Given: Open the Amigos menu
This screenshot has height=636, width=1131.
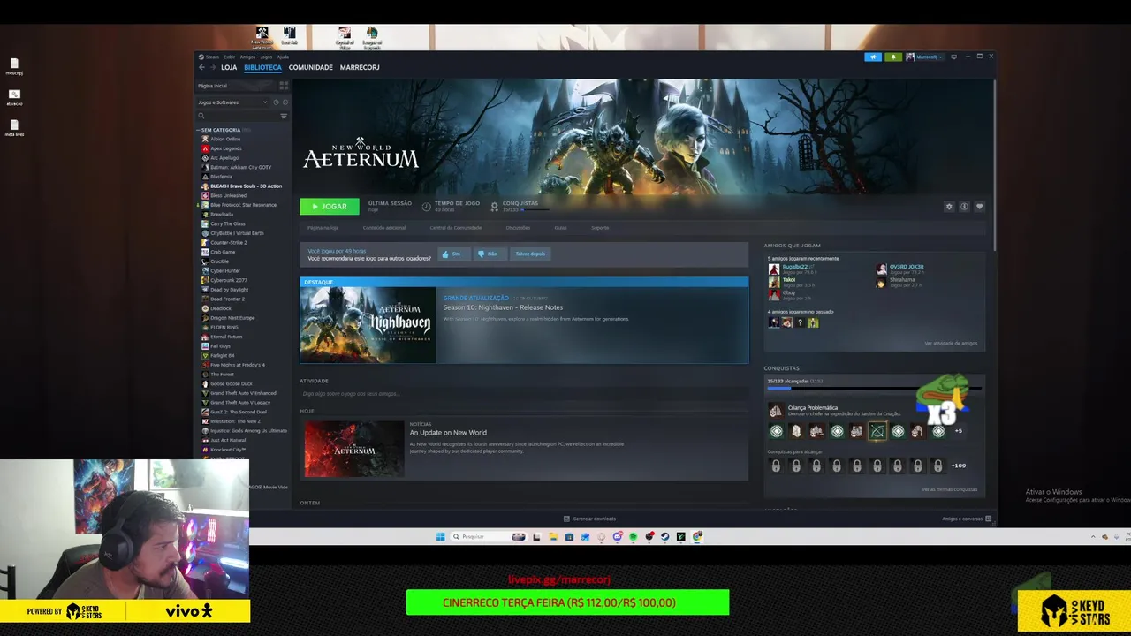Looking at the screenshot, I should pos(247,57).
